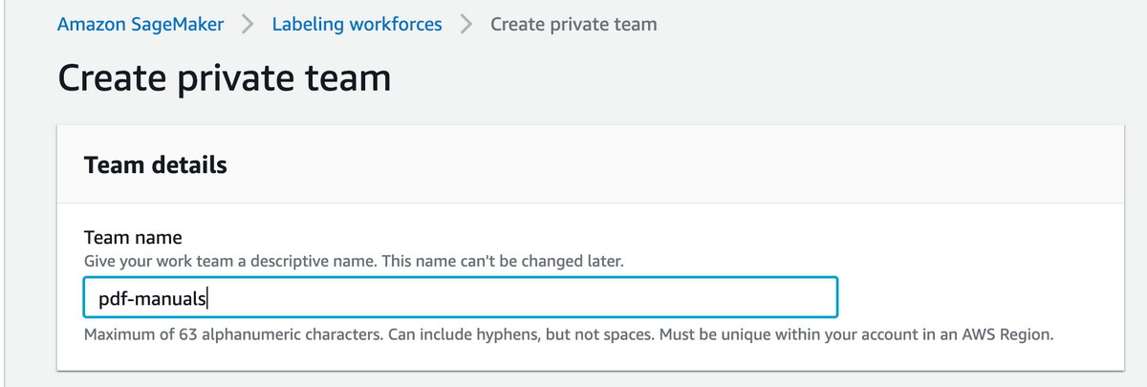Click chevron after Labeling workforces breadcrumb
Screen dimensions: 1147x387
click(x=466, y=24)
